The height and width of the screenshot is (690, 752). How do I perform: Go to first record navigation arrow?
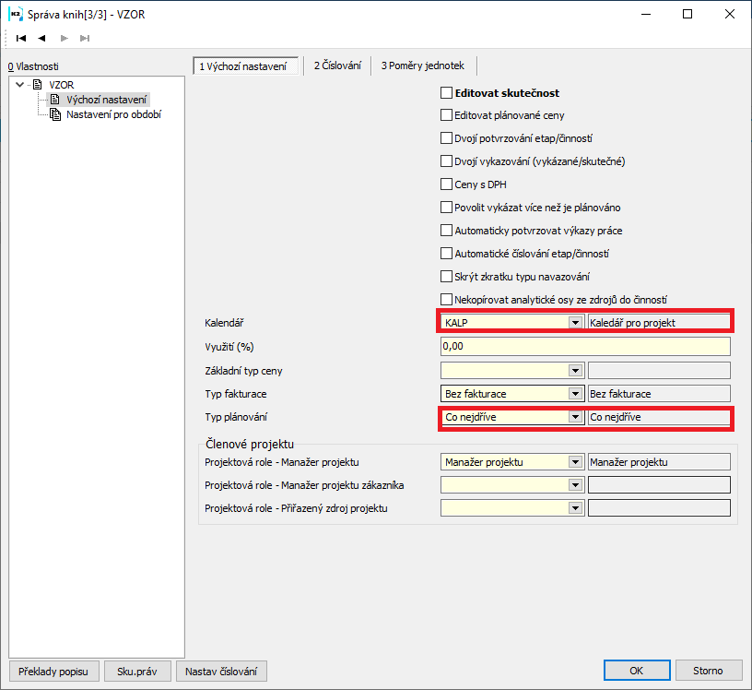point(21,39)
